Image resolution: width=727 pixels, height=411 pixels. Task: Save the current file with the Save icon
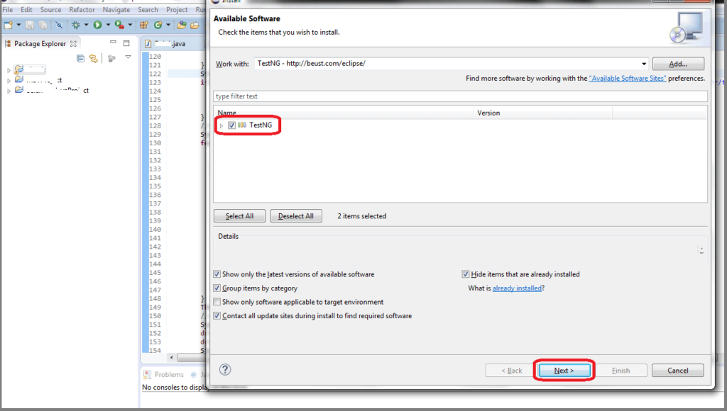pos(29,25)
